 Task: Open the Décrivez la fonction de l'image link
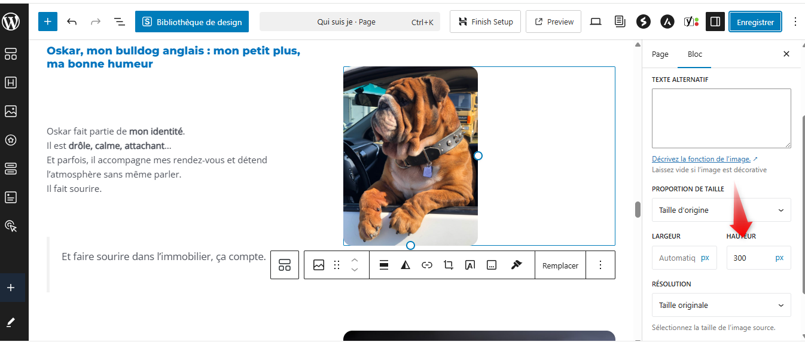[701, 159]
